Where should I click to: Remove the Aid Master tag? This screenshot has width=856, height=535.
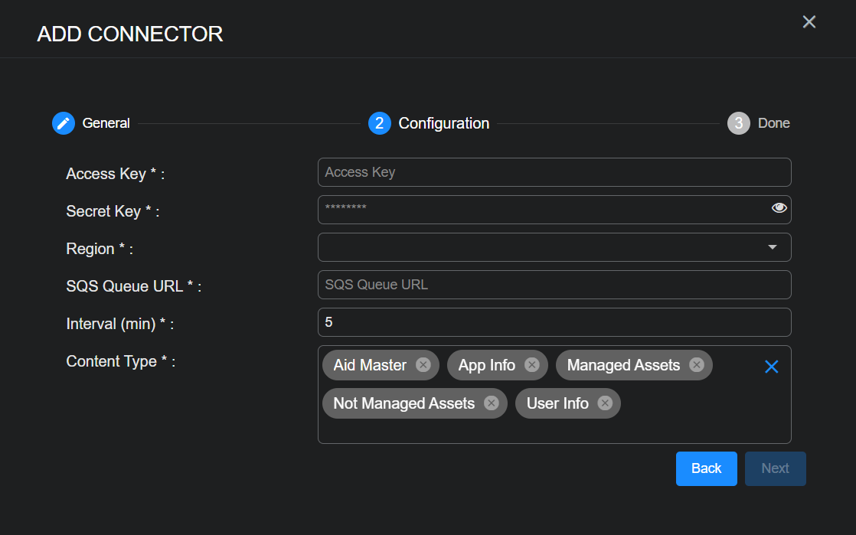click(423, 365)
